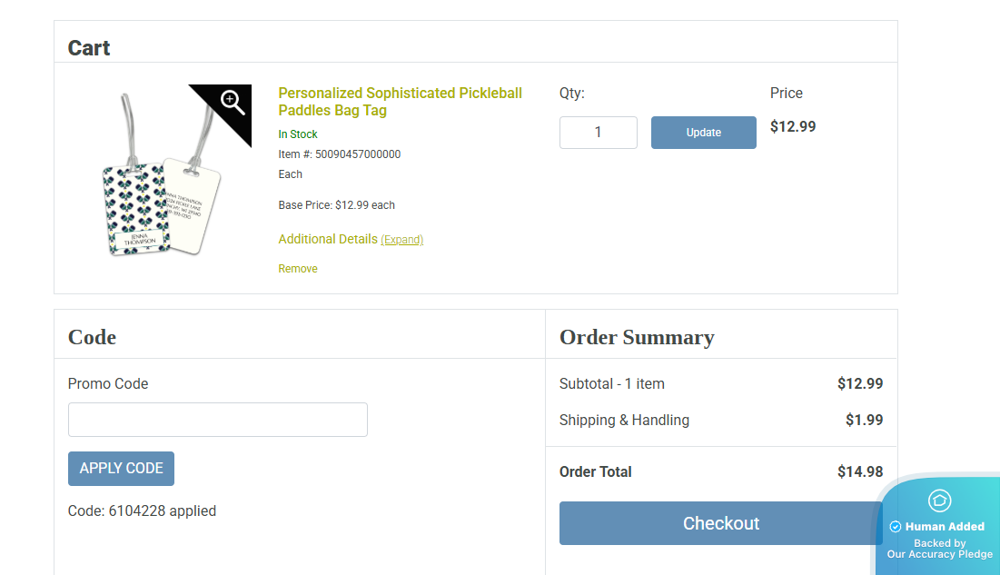Click the In Stock status text
Image resolution: width=1000 pixels, height=575 pixels.
click(x=298, y=134)
